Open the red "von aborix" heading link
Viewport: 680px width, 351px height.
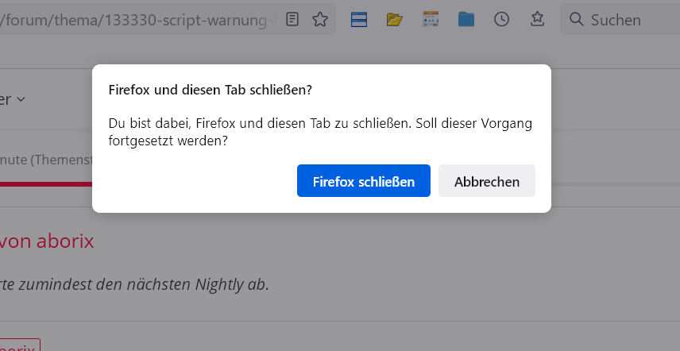click(x=48, y=241)
